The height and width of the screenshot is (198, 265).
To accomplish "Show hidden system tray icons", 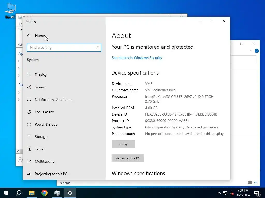I will (x=219, y=193).
